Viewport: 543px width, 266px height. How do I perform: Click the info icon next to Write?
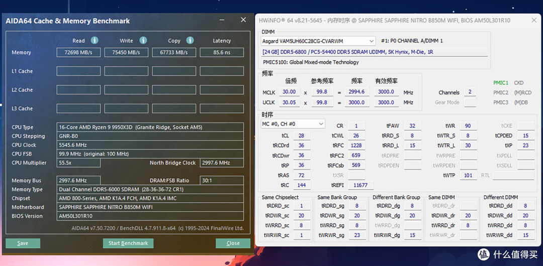pos(143,41)
